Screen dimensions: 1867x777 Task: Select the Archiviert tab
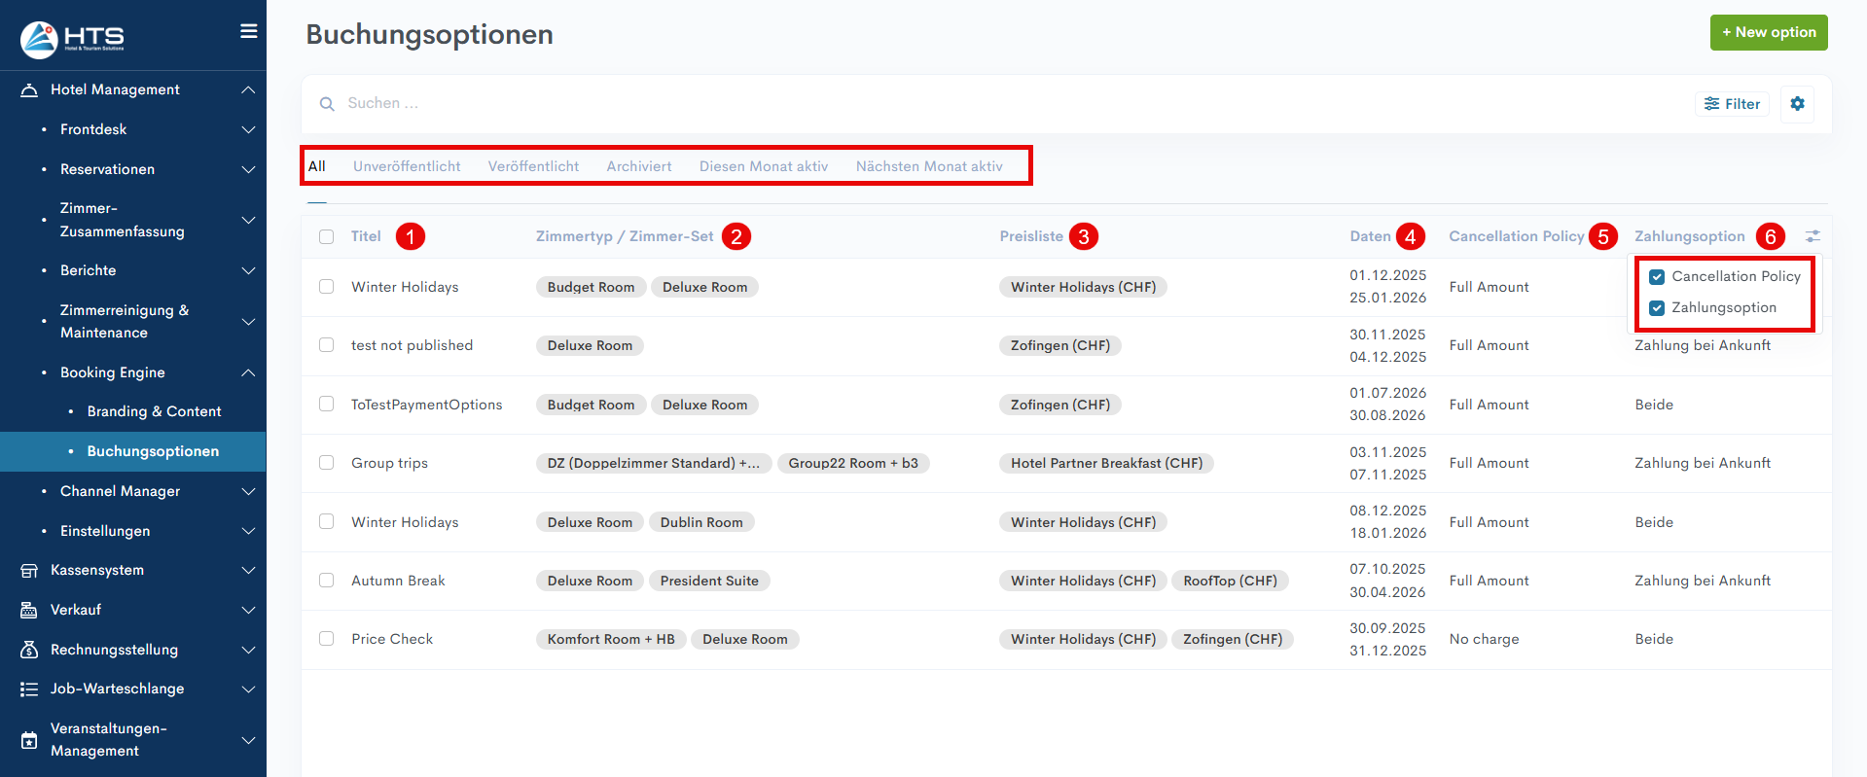(638, 166)
